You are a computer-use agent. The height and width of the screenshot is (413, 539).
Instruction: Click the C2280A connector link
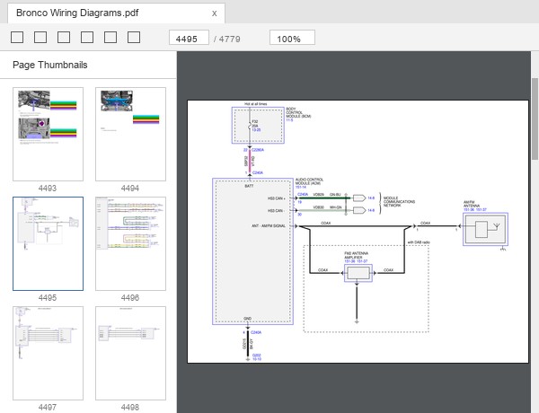click(x=258, y=150)
